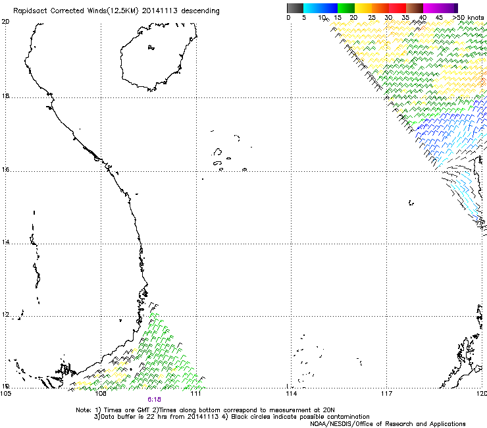This screenshot has width=487, height=428.
Task: Click the longitude label 114
Action: [292, 394]
